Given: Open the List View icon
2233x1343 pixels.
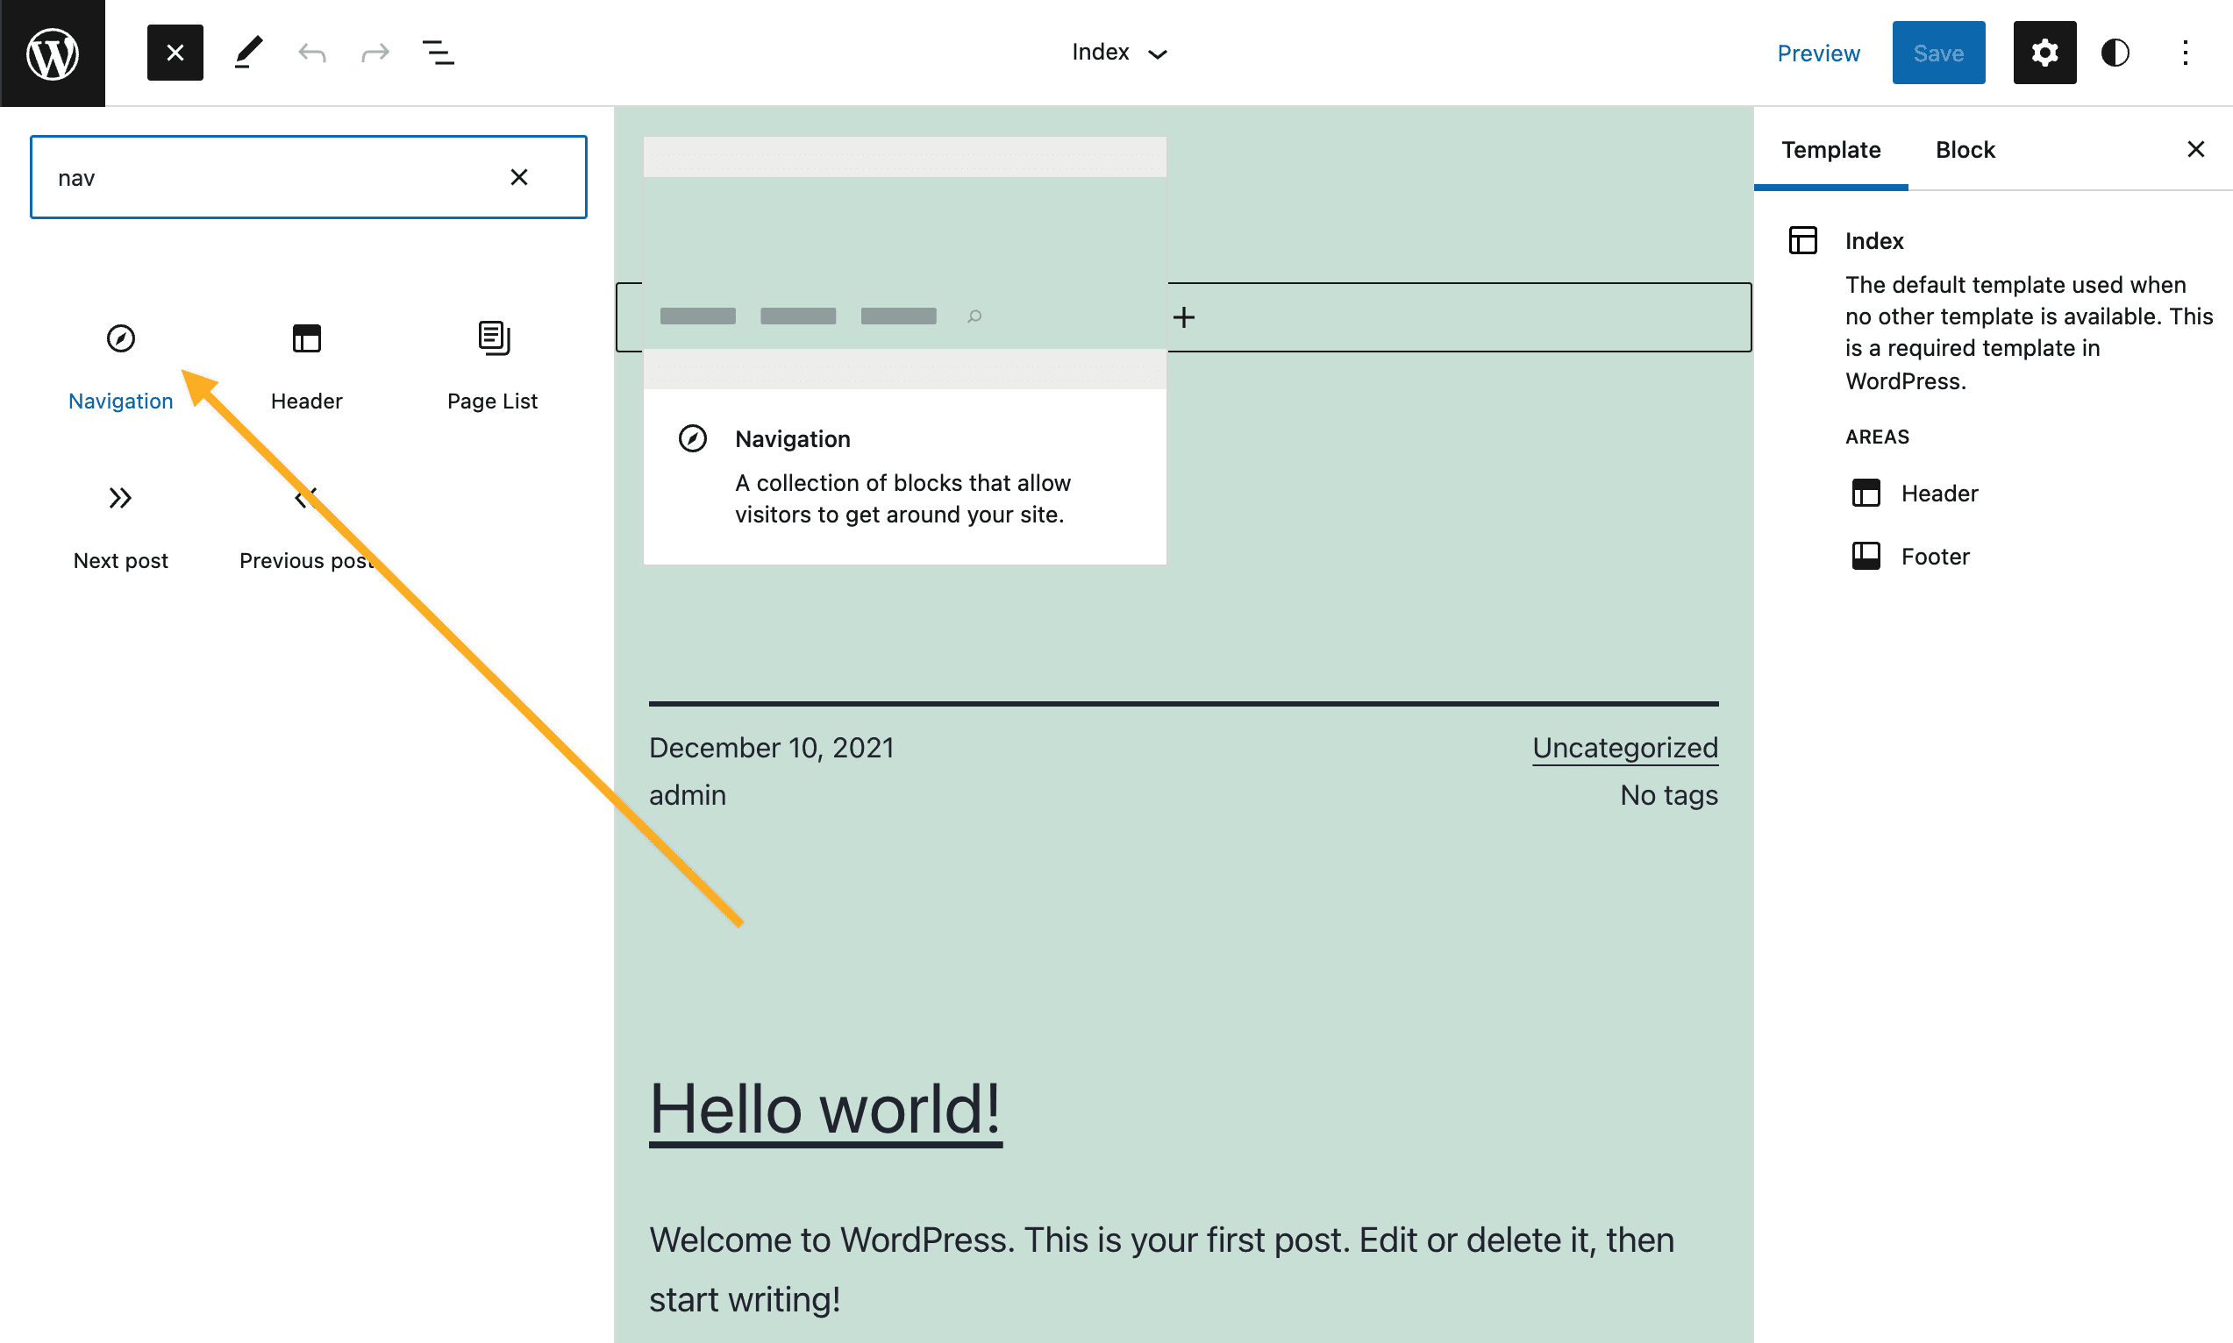Looking at the screenshot, I should [438, 53].
